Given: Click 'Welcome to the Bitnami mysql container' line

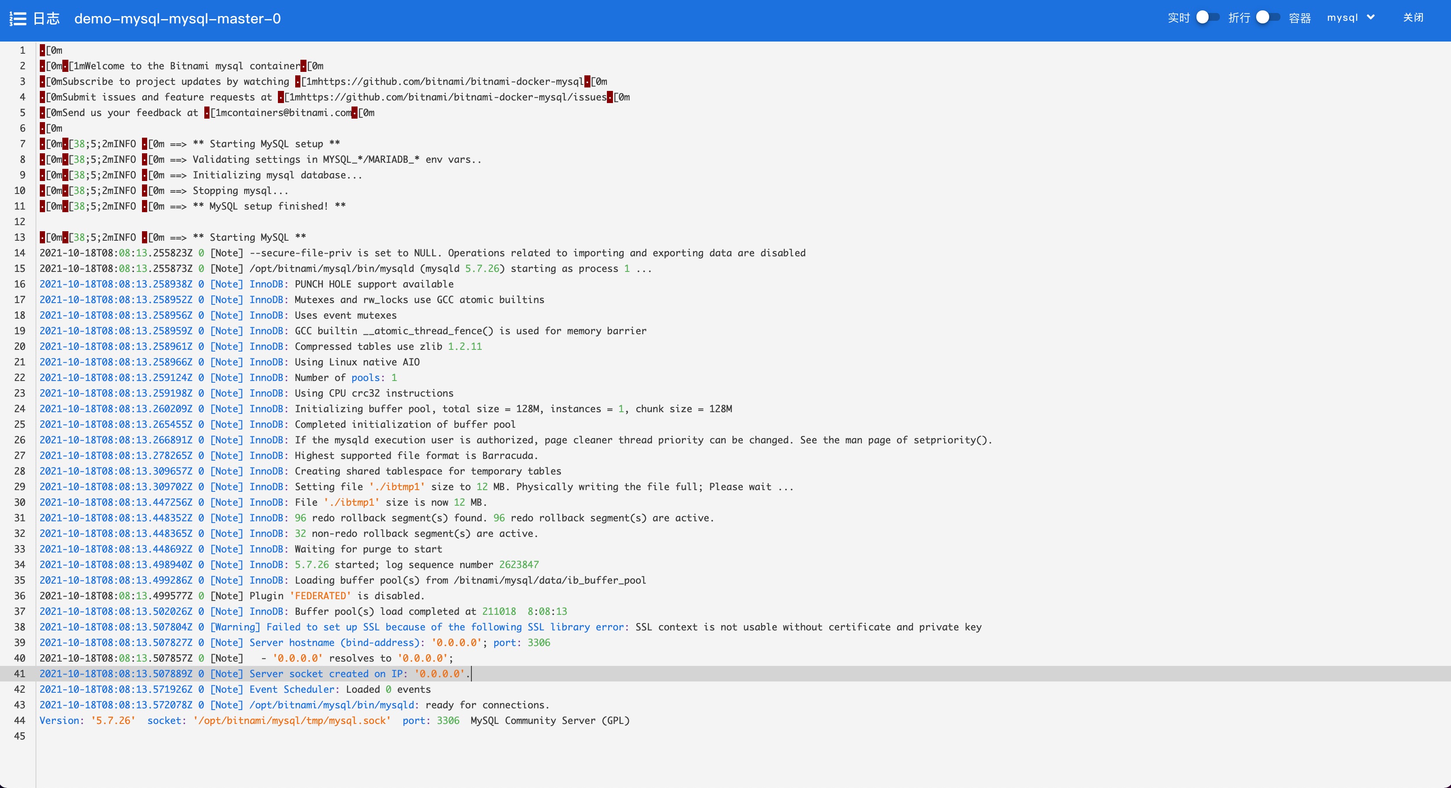Looking at the screenshot, I should click(181, 66).
